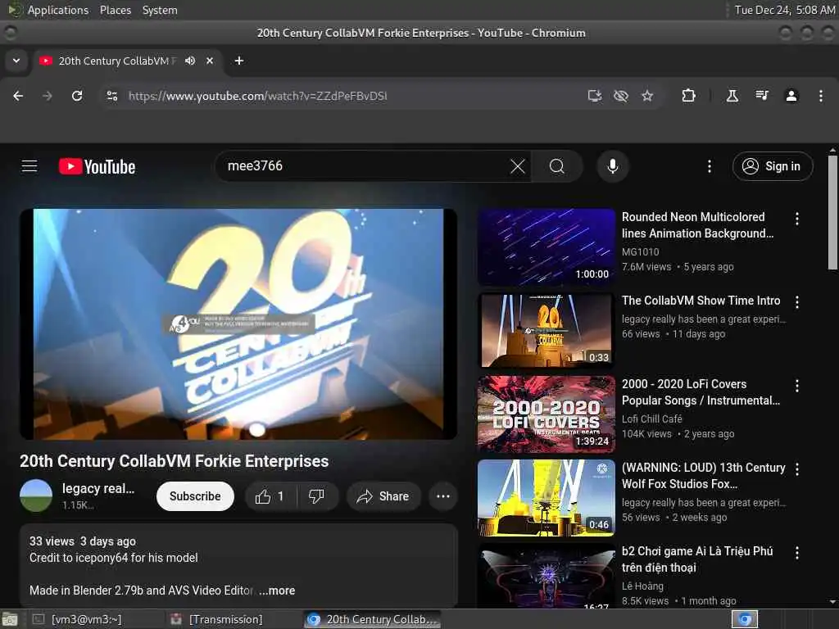
Task: Subscribe to the channel
Action: [195, 496]
